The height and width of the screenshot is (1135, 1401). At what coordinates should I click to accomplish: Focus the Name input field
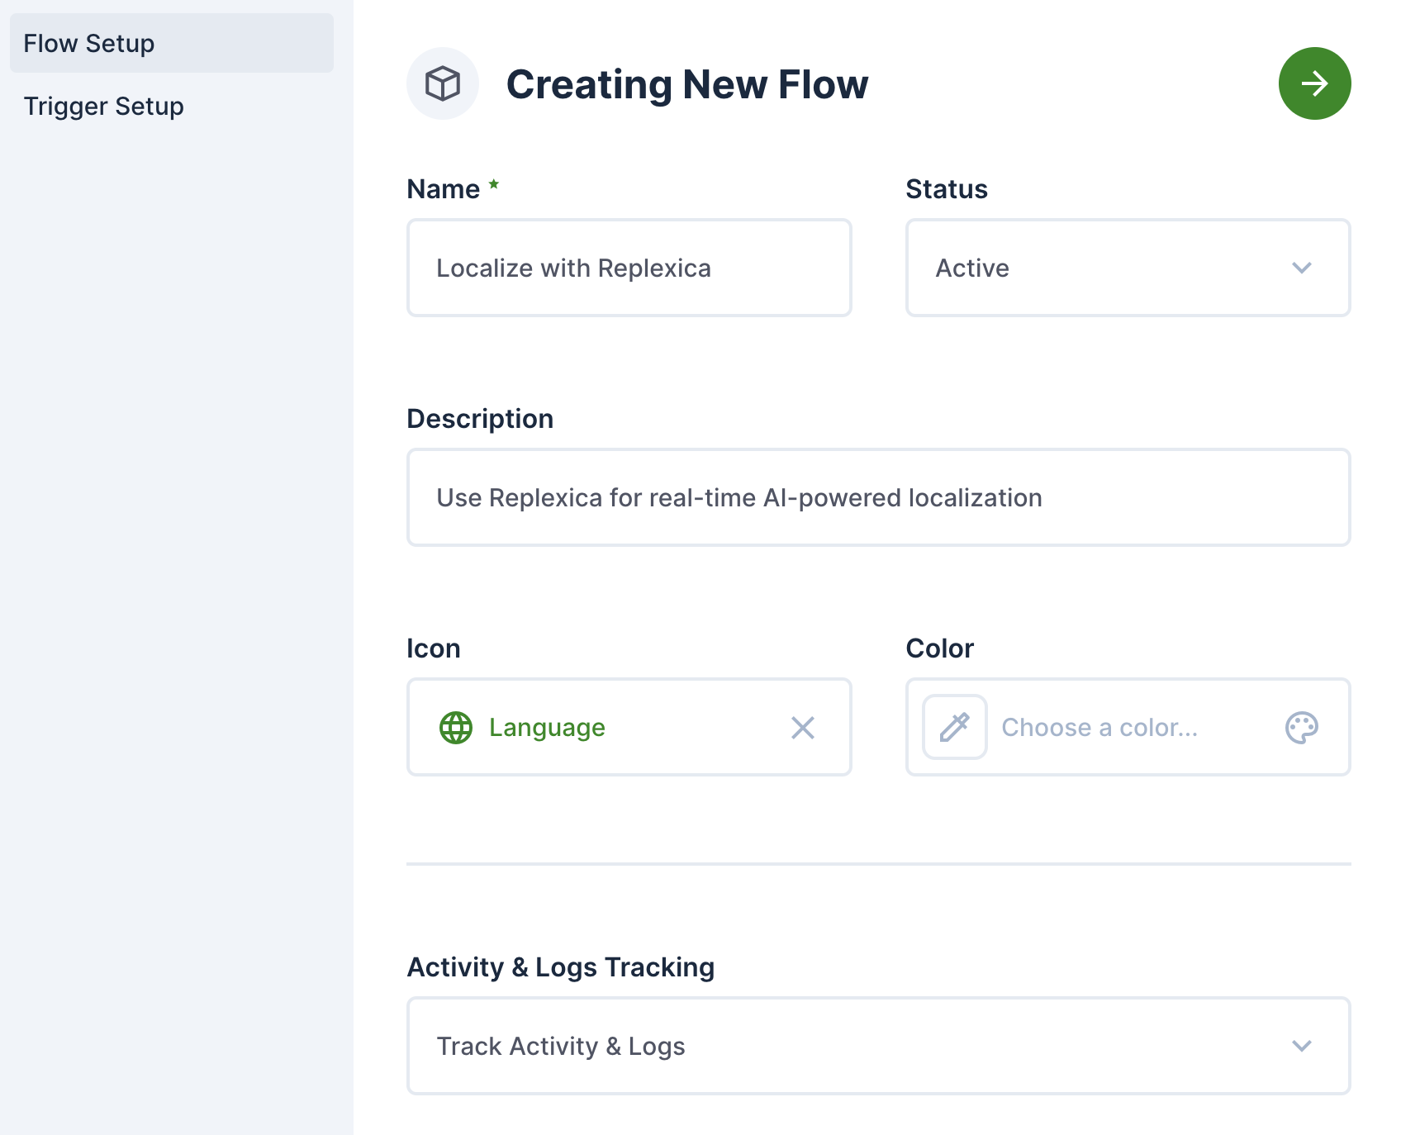click(x=629, y=268)
